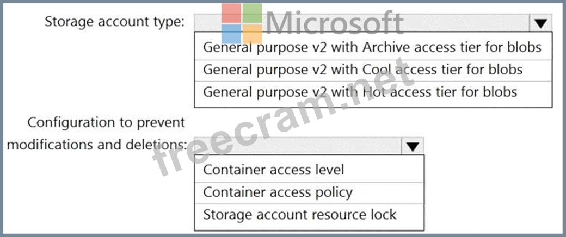
Task: Click the "Configuration to prevent" label text
Action: 106,122
